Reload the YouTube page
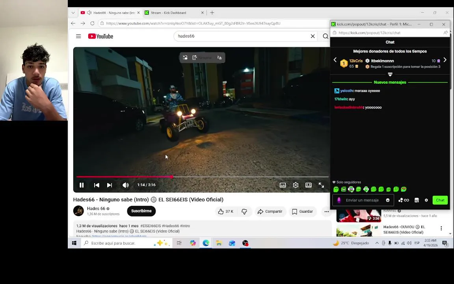Screen dimensions: 454x284 (92, 24)
